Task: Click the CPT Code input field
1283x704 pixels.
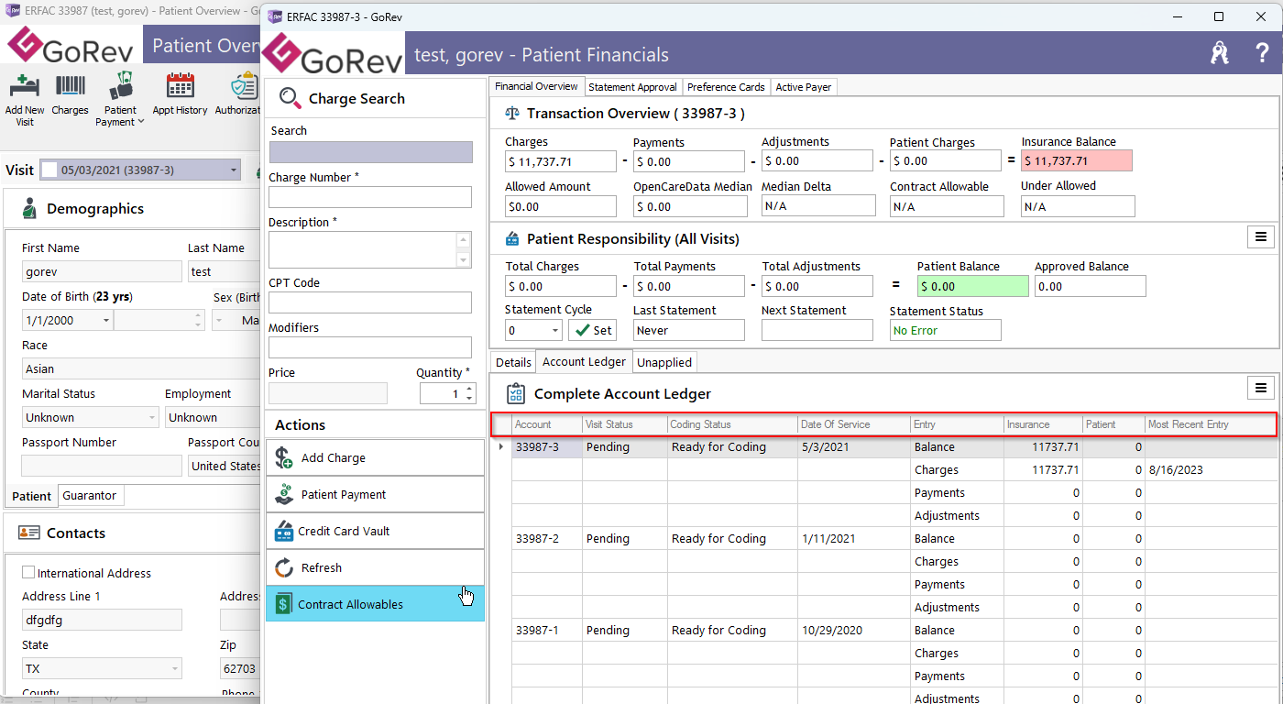Action: [x=370, y=302]
